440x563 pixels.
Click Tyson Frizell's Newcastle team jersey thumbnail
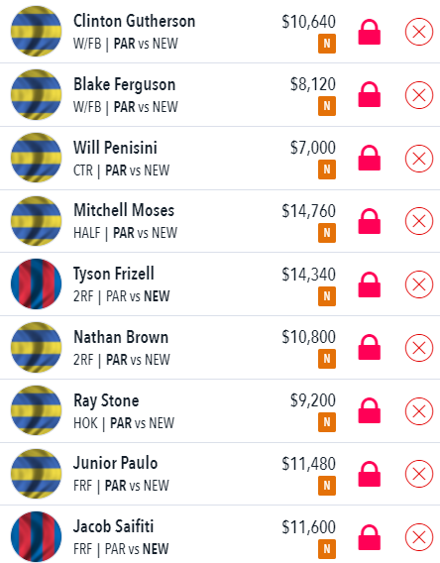[36, 284]
